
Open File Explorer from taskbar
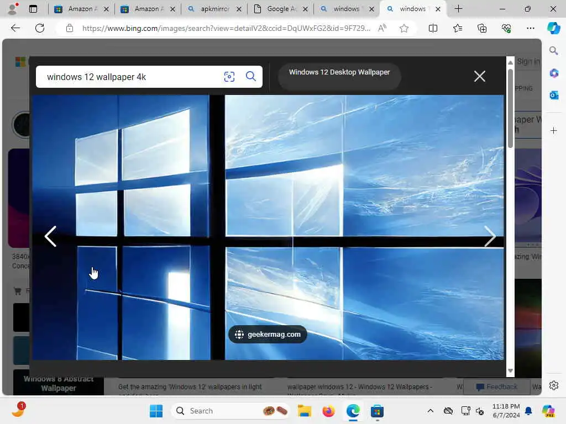(304, 411)
